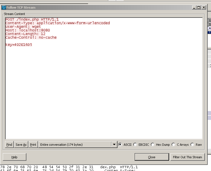Click the Wireshark icon in the title bar
Screen dimensions: 211x171
[x=4, y=7]
